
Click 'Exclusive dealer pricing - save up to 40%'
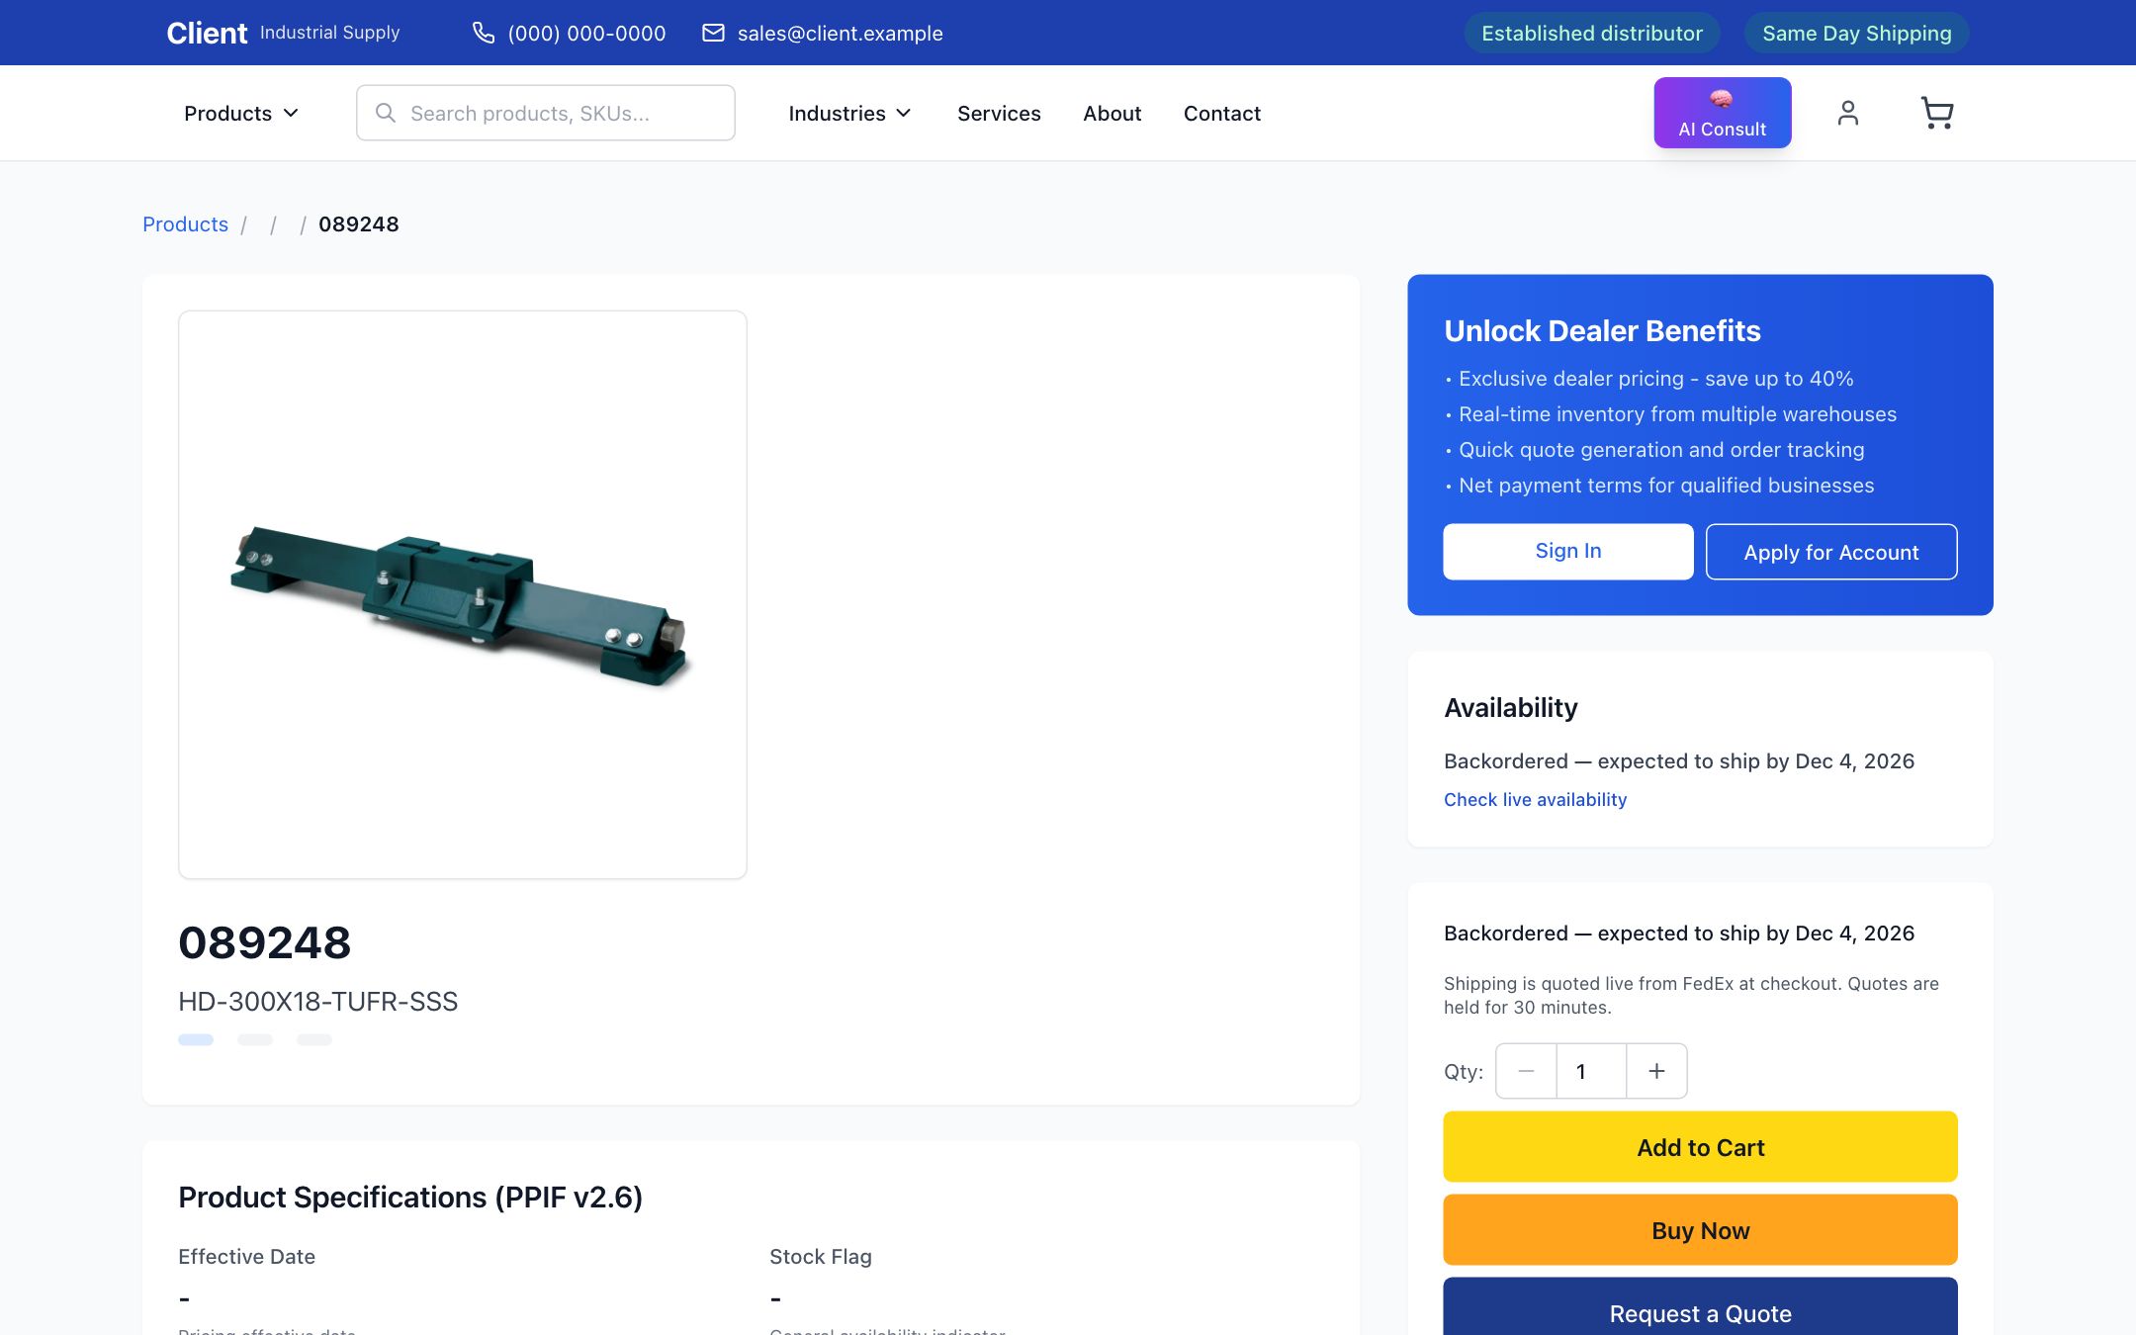pyautogui.click(x=1655, y=379)
